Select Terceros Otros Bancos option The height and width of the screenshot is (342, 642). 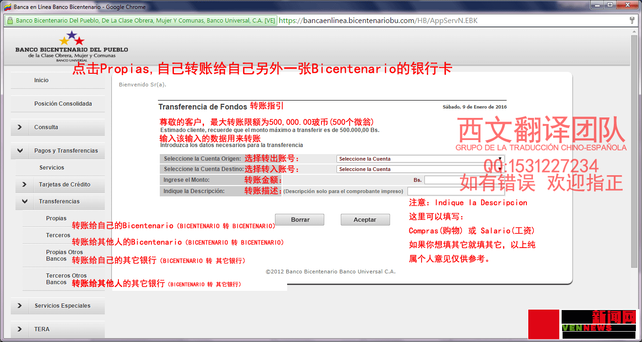click(x=66, y=279)
